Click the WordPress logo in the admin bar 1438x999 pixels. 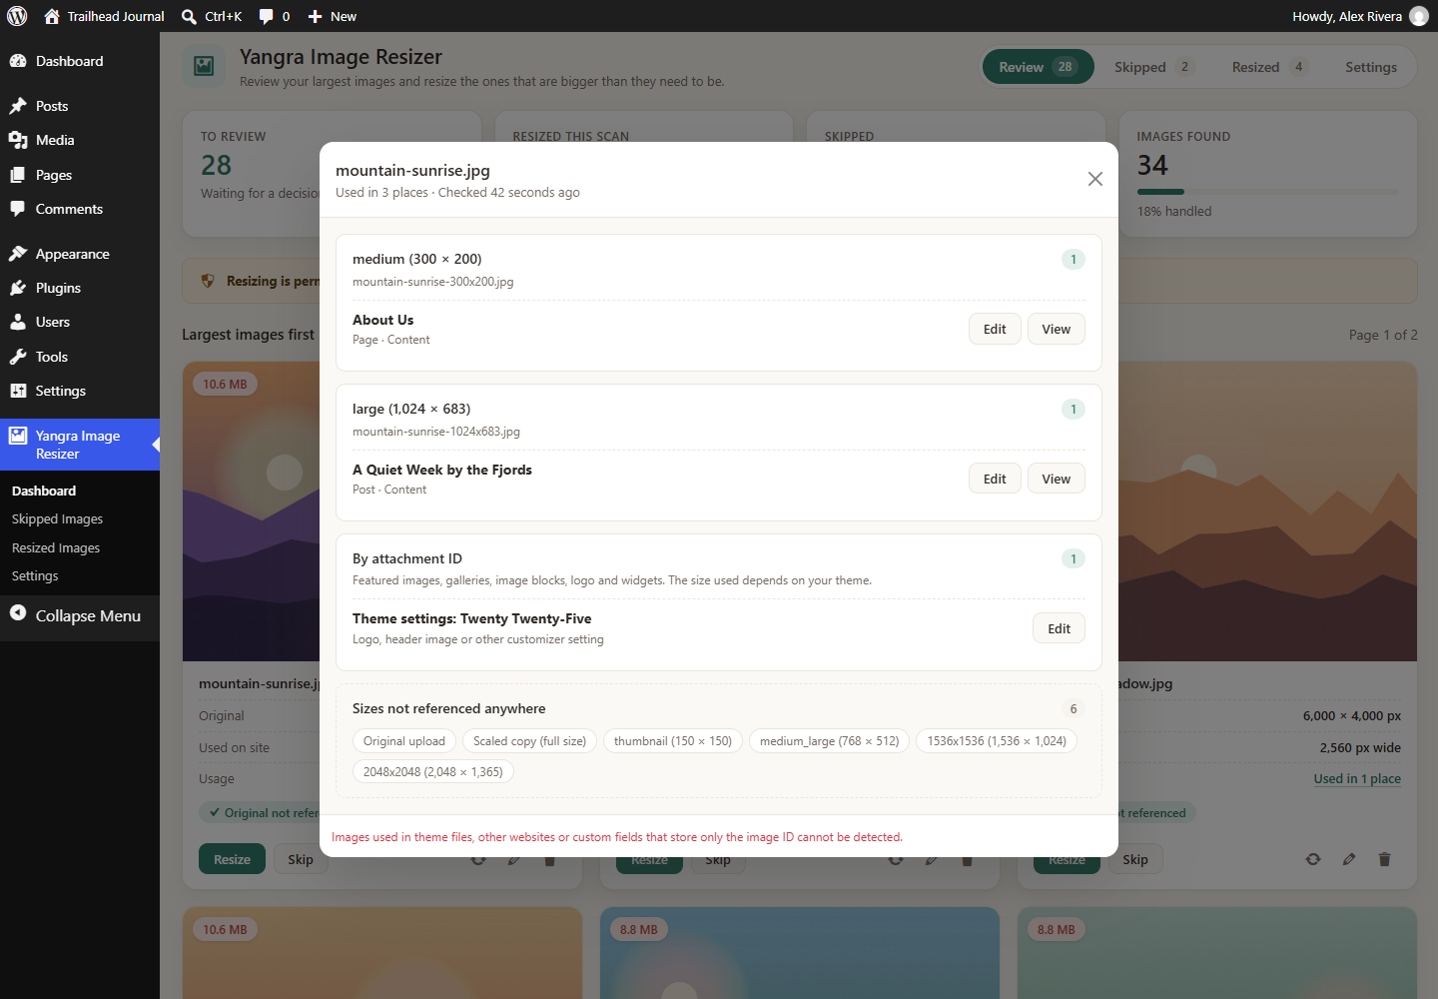tap(17, 16)
